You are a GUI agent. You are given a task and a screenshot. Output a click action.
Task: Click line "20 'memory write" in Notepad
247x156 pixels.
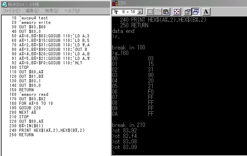31,22
